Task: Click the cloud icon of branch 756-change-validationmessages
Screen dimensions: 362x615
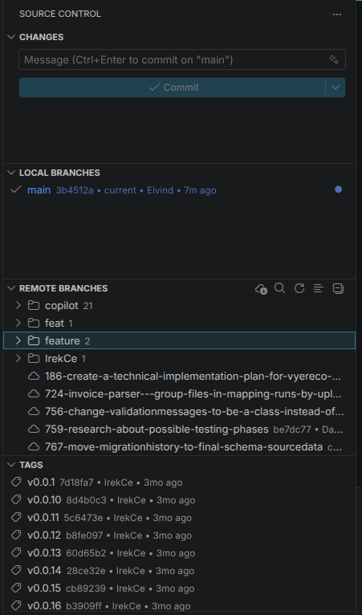Action: pos(34,411)
